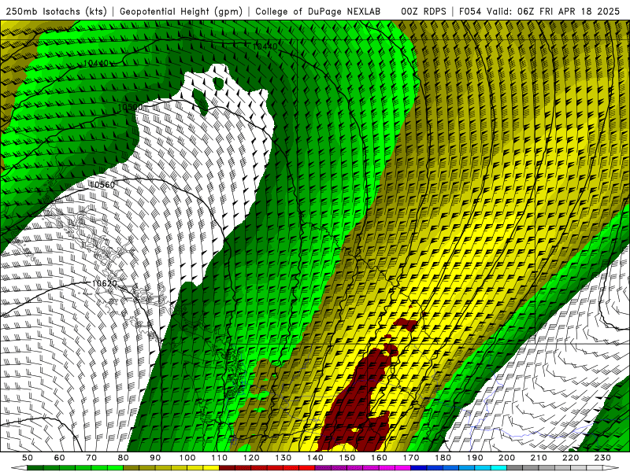630x472 pixels.
Task: Click the 130 knot scale label
Action: 283,458
